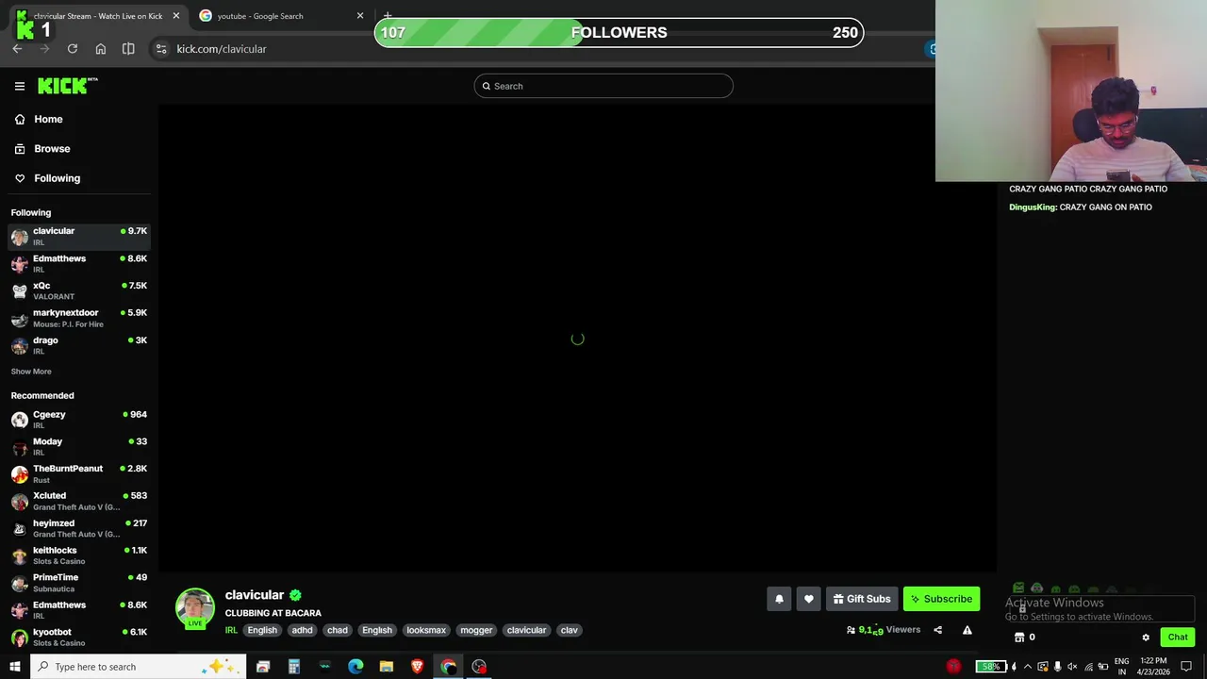
Task: Open the Following page in sidebar
Action: click(x=57, y=178)
